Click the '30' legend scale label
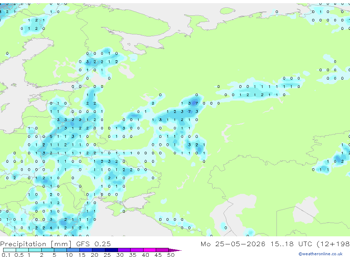Screen dimensions: 350x257 [x=120, y=255]
